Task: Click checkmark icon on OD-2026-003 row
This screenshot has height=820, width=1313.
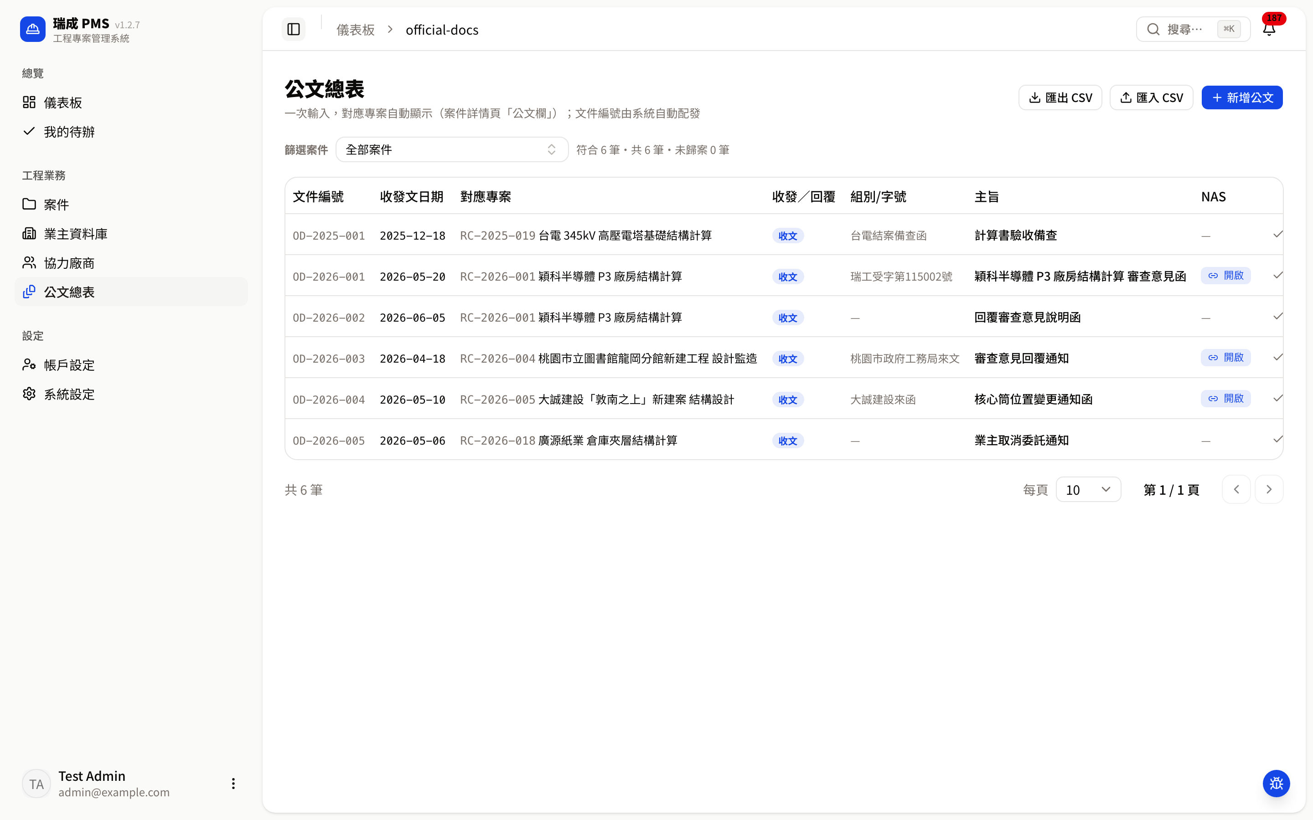Action: pyautogui.click(x=1278, y=358)
